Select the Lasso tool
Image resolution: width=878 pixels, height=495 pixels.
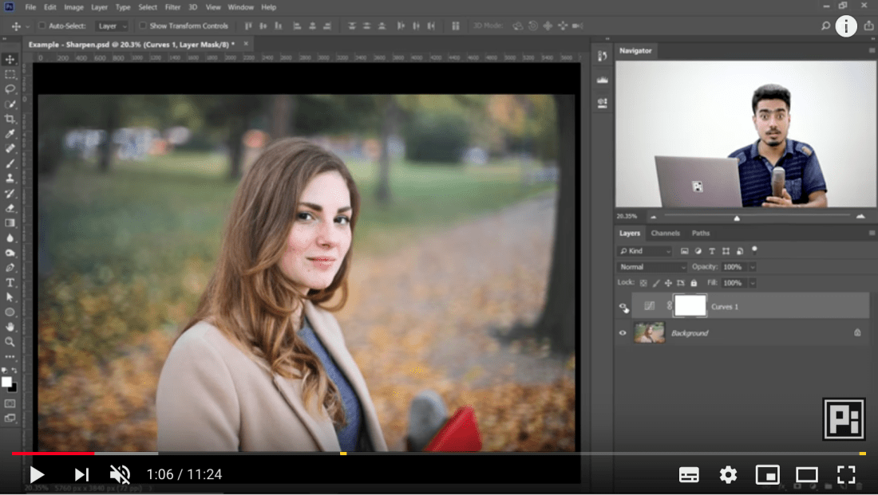click(x=10, y=89)
